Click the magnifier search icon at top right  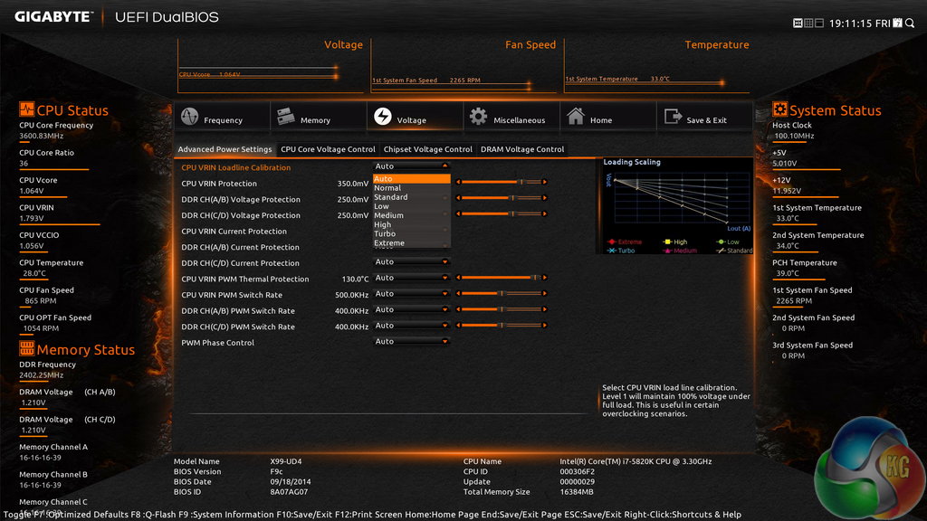click(x=911, y=23)
